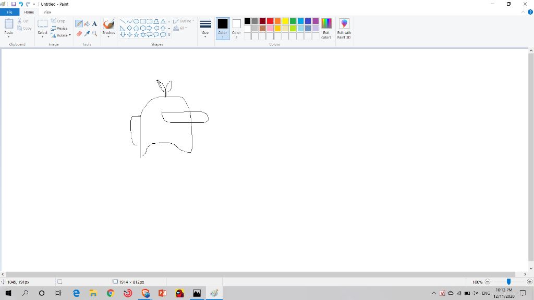Select the Color picker eyedropper tool
The height and width of the screenshot is (300, 534).
coord(87,34)
